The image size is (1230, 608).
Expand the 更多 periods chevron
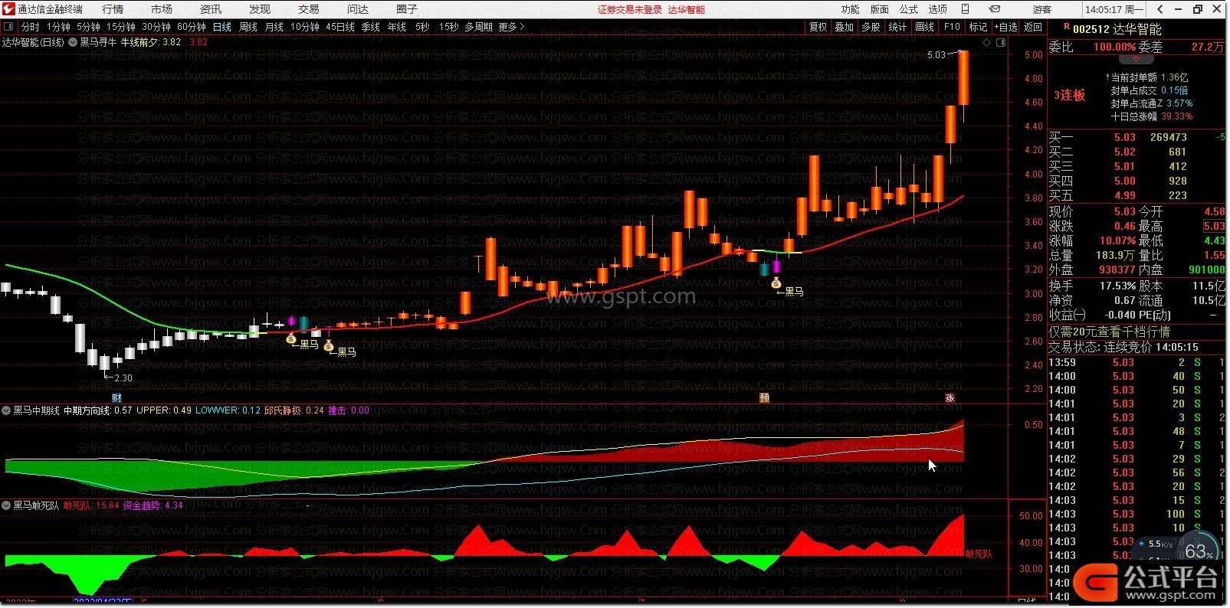tap(522, 27)
